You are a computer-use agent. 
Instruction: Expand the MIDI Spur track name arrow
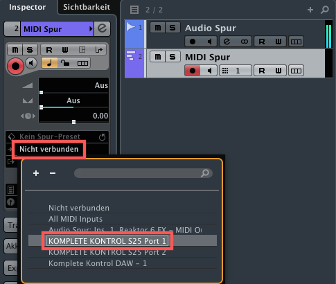[91, 29]
